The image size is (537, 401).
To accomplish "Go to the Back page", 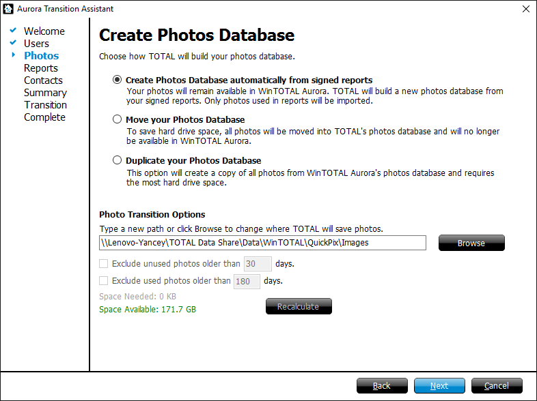I will [x=382, y=386].
